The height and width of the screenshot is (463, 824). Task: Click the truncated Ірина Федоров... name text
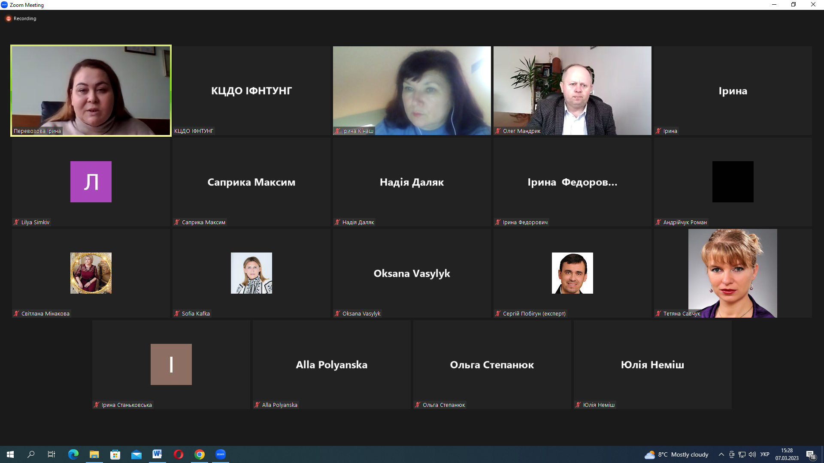pos(573,182)
